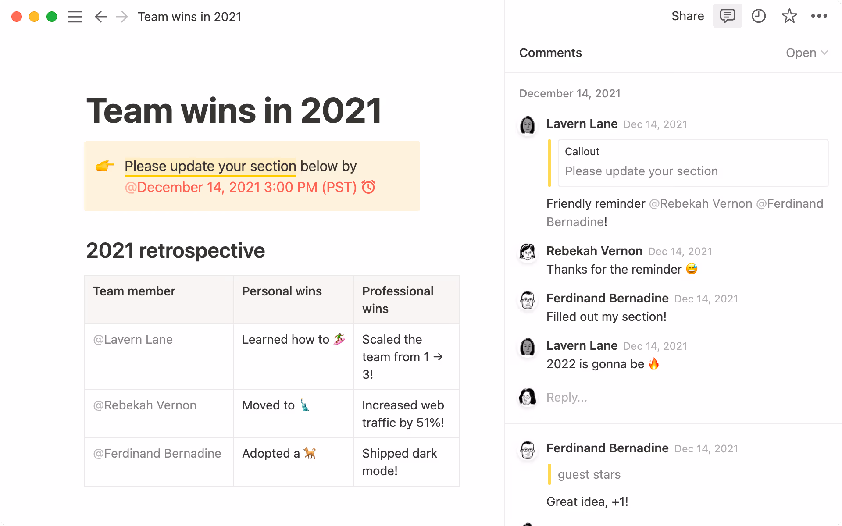Toggle the comments panel icon
Screen dimensions: 842x526
point(727,16)
